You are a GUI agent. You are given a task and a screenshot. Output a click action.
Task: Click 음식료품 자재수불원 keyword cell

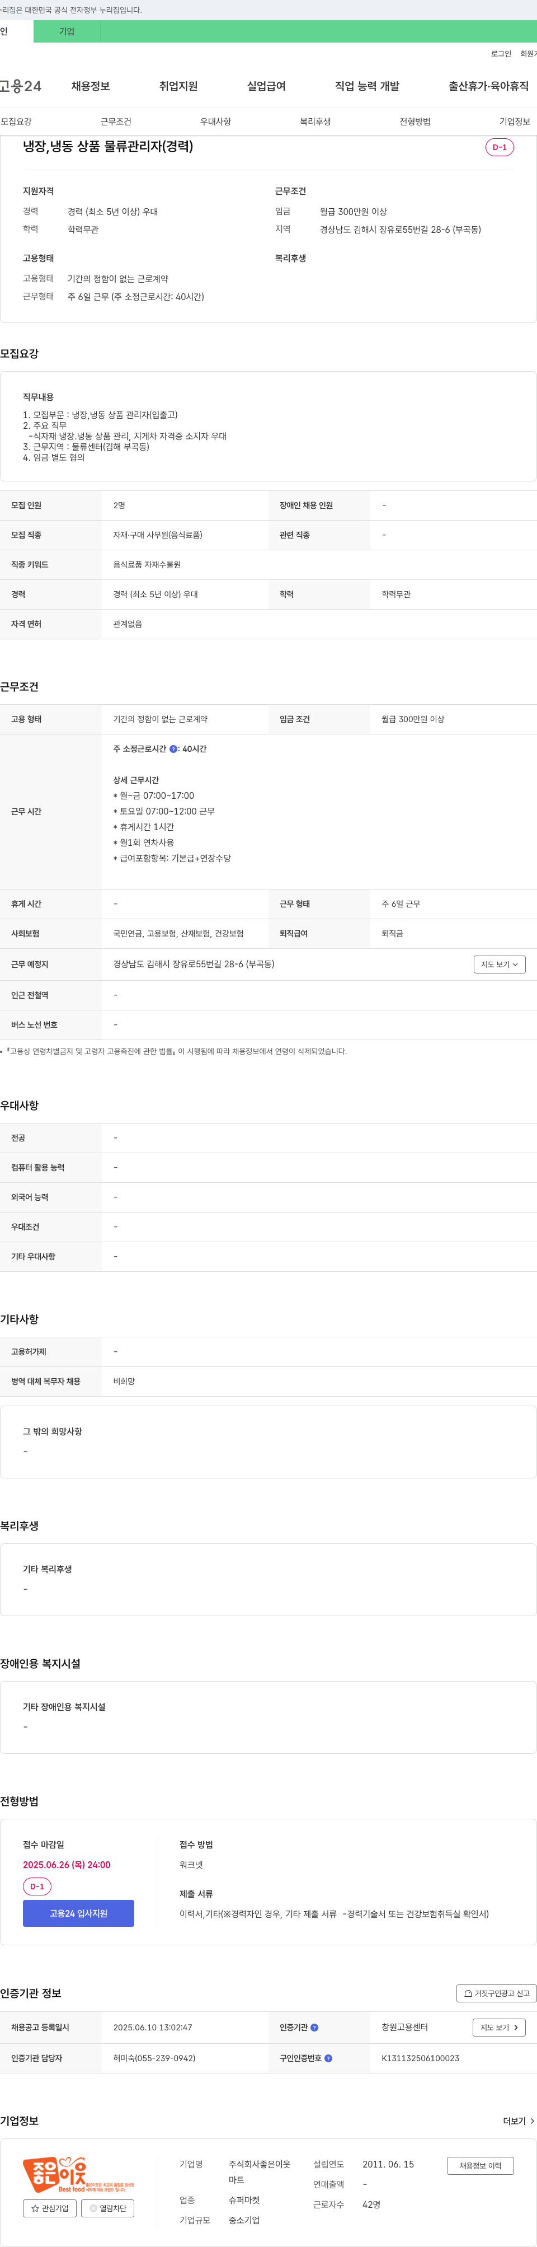(x=147, y=564)
